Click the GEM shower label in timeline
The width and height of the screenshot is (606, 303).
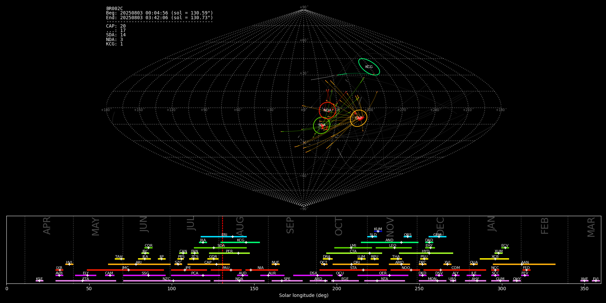tap(437, 235)
